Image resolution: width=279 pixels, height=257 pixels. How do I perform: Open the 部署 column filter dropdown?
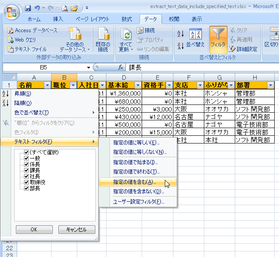(270, 85)
